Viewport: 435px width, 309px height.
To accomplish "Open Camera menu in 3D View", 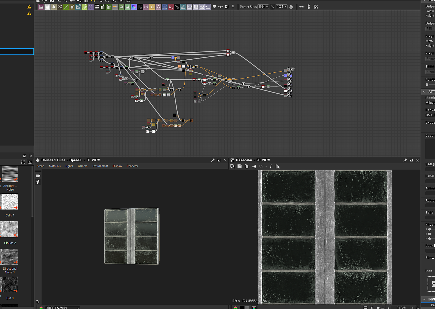I will pos(82,166).
